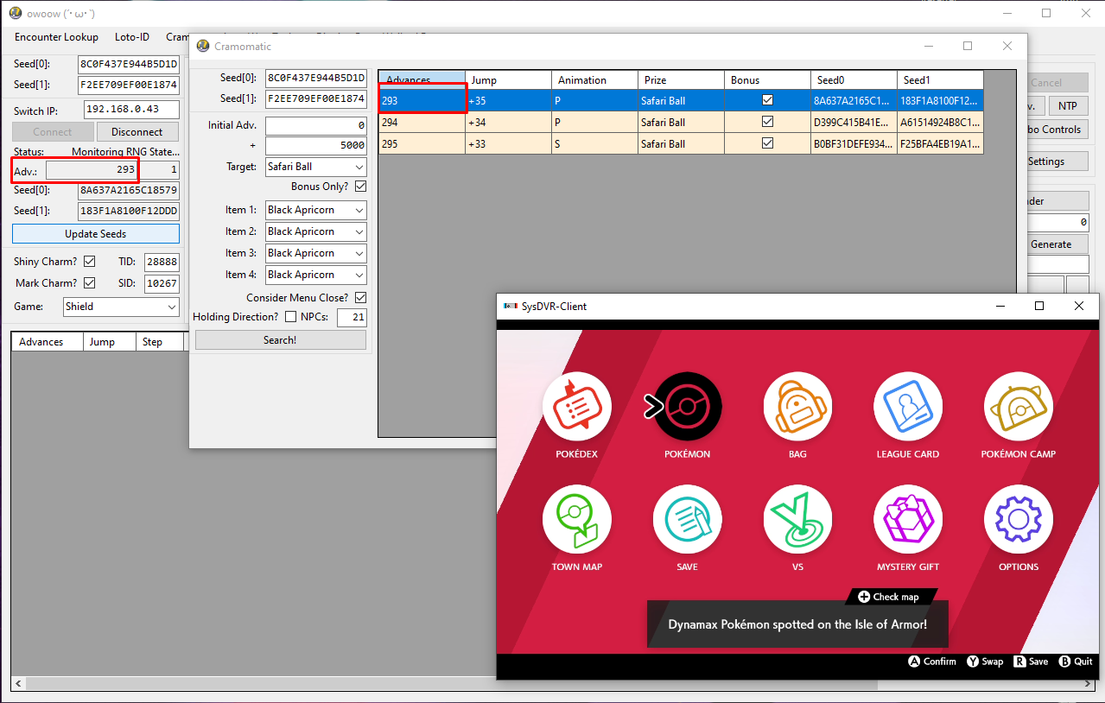
Task: Select the Pokémon party icon
Action: 688,406
